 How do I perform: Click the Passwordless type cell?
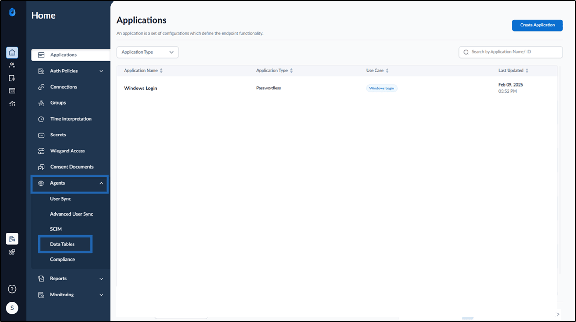(x=268, y=88)
